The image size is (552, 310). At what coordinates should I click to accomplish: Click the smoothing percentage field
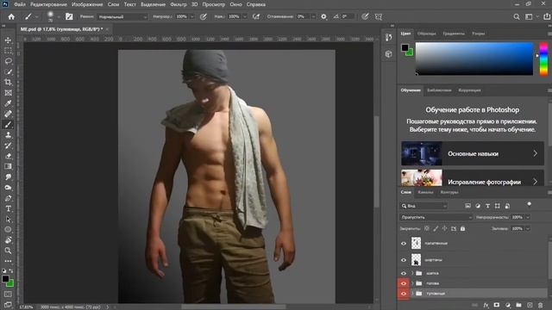tap(302, 16)
